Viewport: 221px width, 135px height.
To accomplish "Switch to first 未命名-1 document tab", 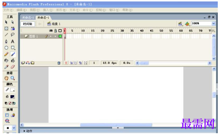I will [x=28, y=18].
